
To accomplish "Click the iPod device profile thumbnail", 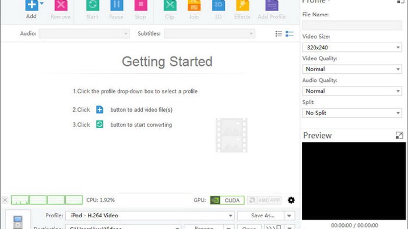I will coord(18,221).
